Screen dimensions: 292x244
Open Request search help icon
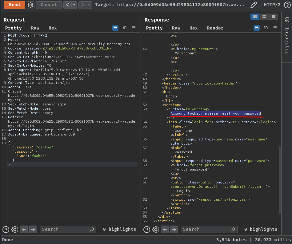click(x=6, y=230)
